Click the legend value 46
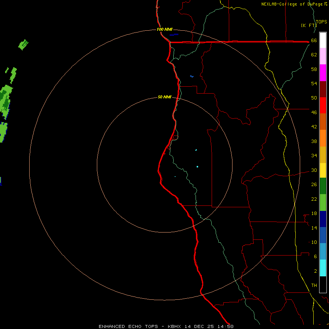The height and width of the screenshot is (329, 329). click(314, 113)
